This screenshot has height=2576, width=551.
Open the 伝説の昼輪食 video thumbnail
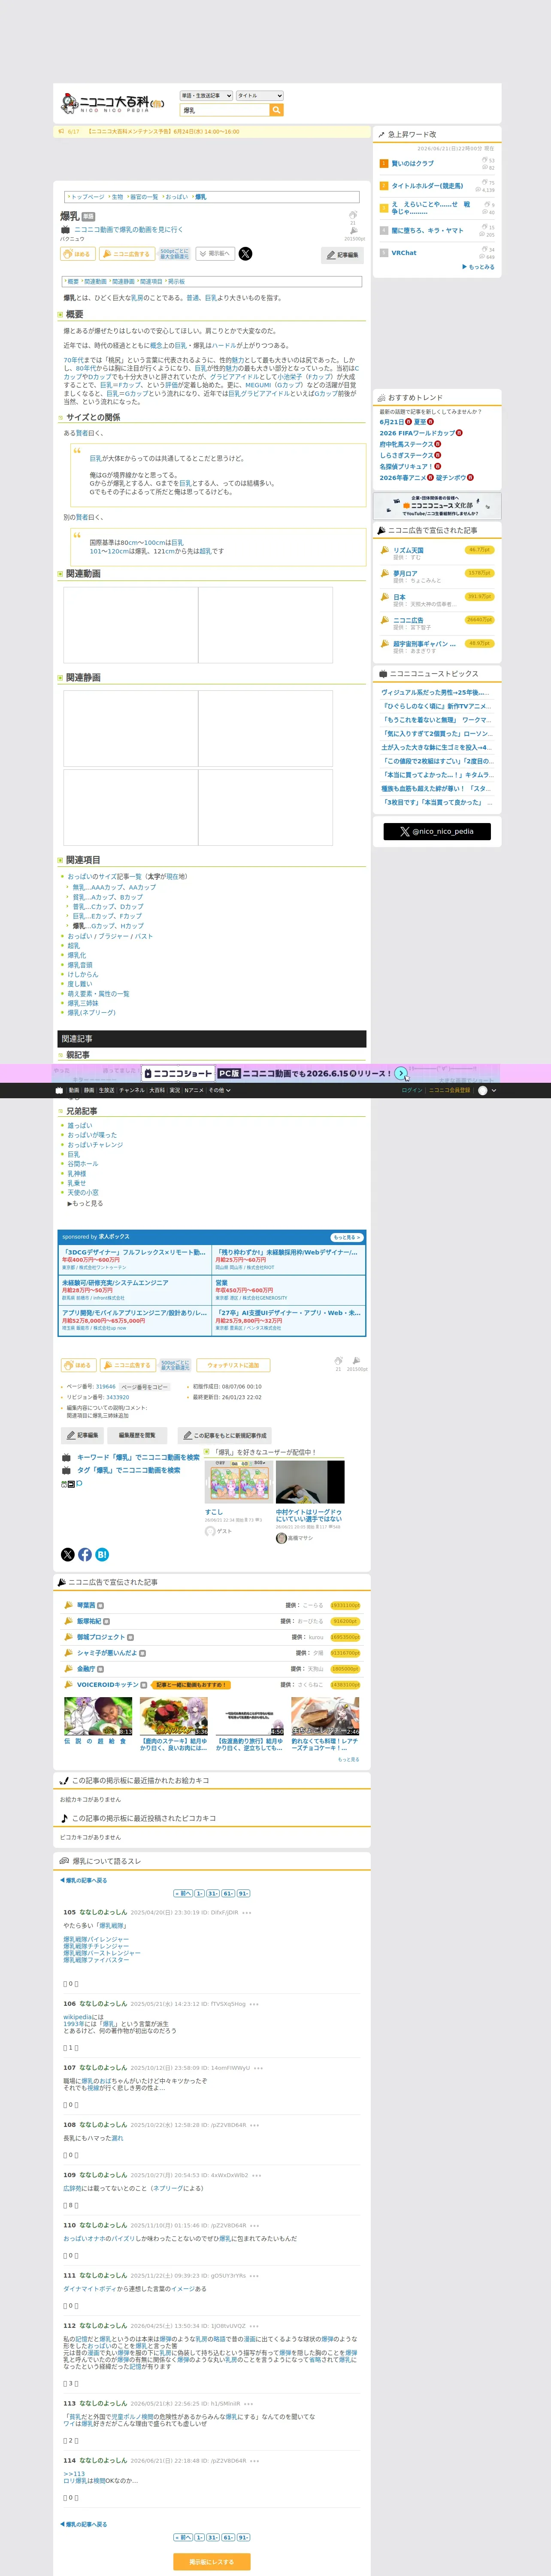98,1716
